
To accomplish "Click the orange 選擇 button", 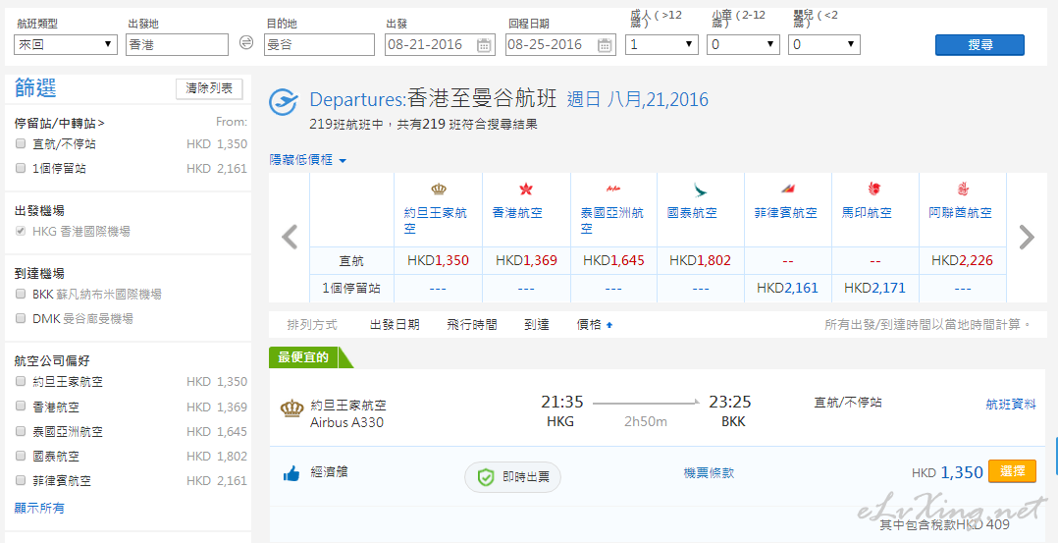I will click(1012, 471).
